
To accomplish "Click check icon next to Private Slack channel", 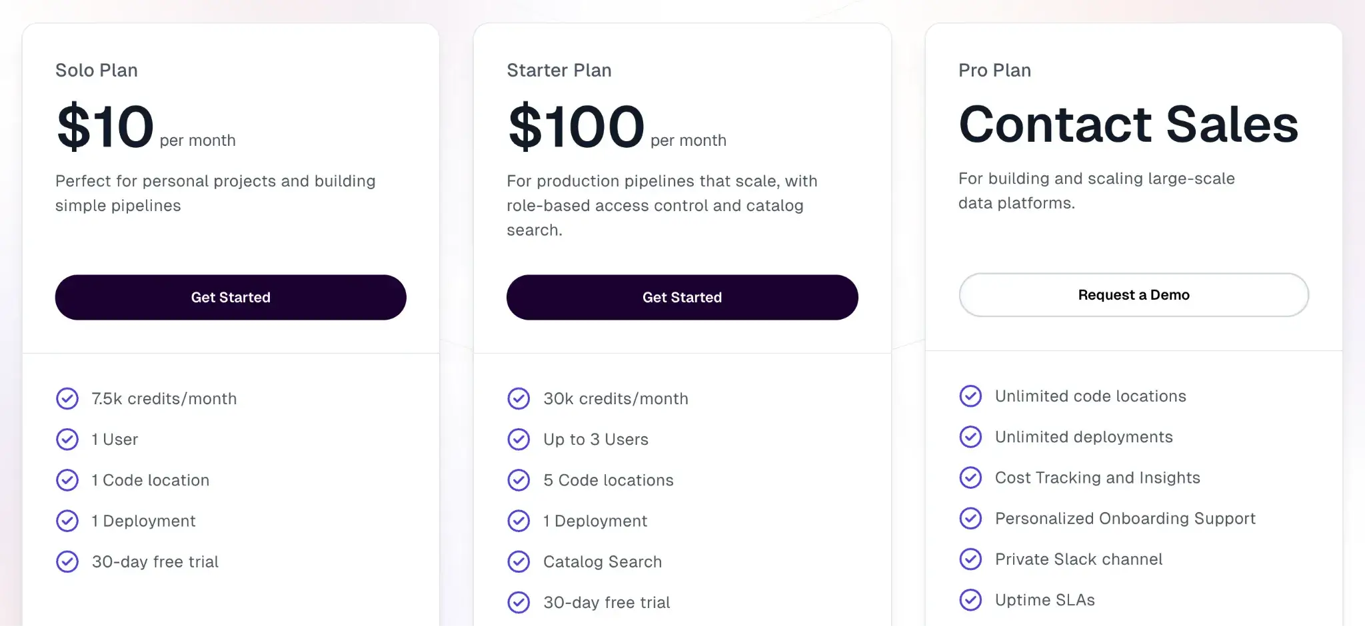I will pyautogui.click(x=970, y=559).
